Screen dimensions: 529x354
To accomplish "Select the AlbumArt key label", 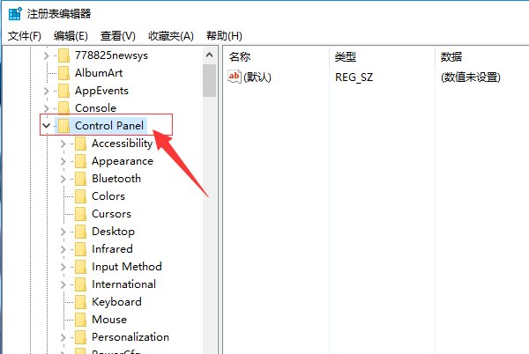I will (x=99, y=73).
